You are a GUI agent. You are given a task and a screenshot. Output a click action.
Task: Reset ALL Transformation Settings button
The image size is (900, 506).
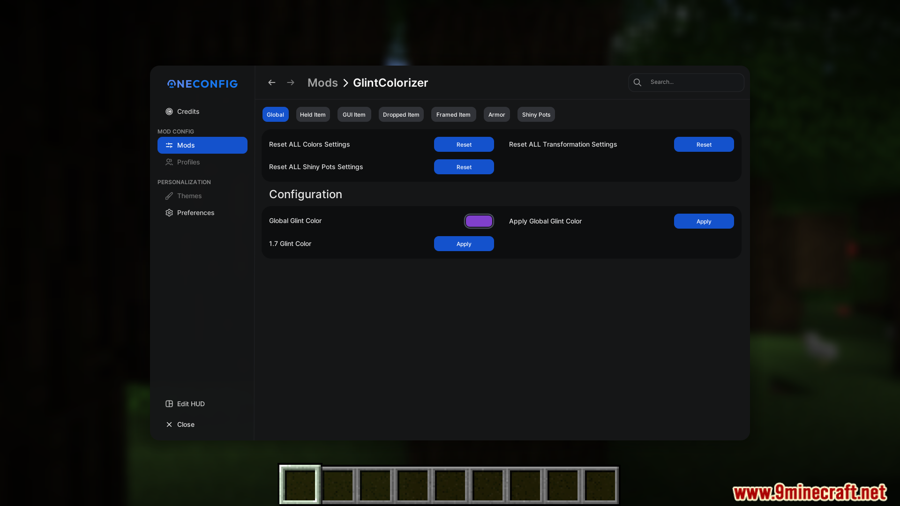pos(704,144)
